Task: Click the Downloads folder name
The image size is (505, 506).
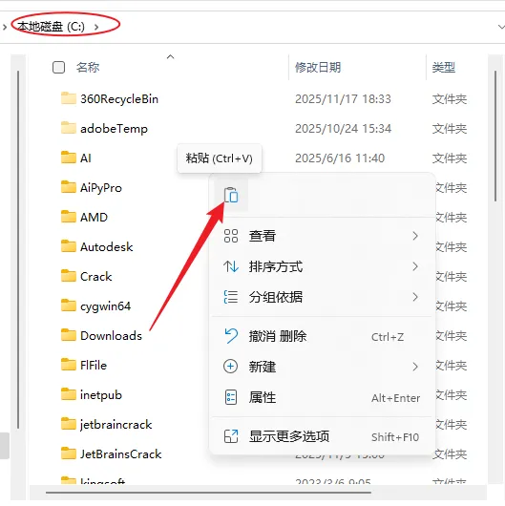Action: 111,336
